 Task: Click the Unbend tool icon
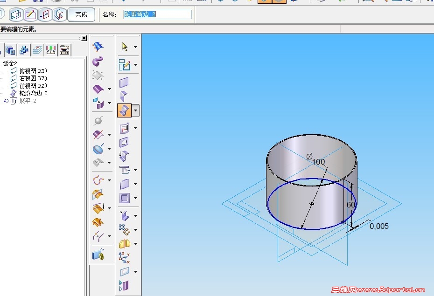click(124, 170)
